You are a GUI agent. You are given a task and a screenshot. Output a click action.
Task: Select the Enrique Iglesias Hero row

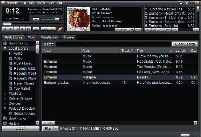[121, 83]
